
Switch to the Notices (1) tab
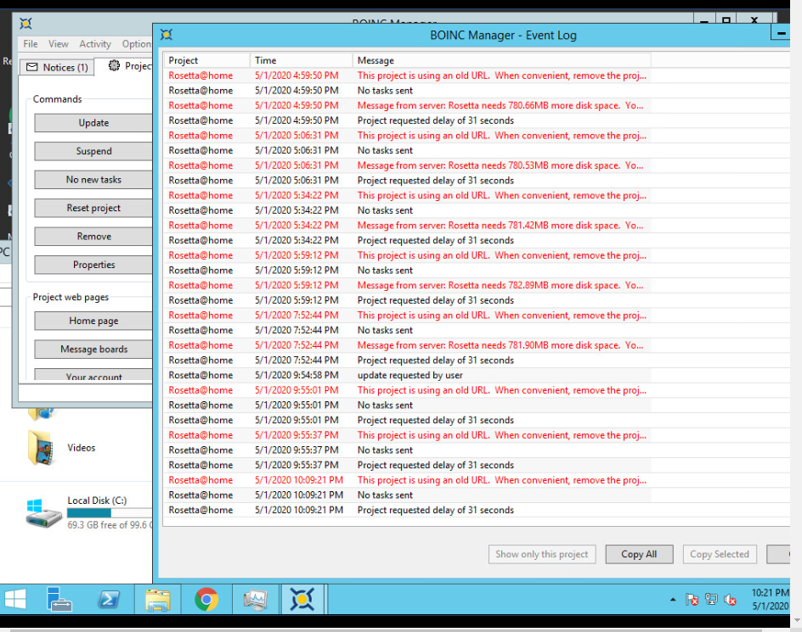pos(56,67)
